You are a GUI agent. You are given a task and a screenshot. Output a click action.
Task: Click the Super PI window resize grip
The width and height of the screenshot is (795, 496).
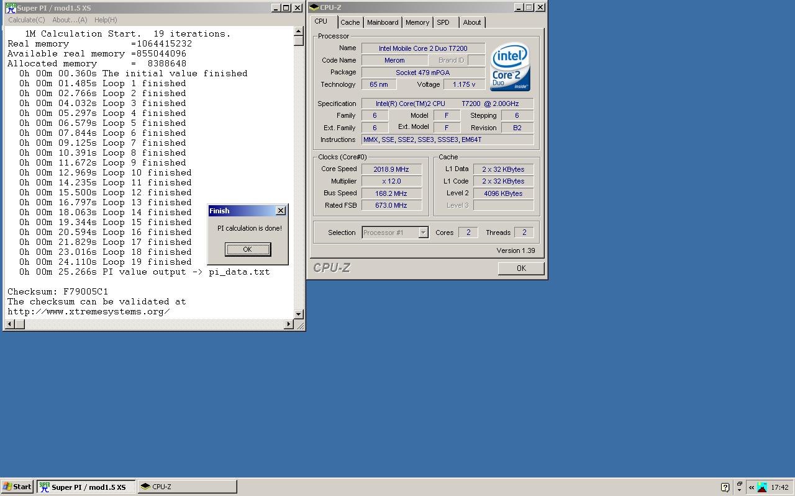point(299,324)
